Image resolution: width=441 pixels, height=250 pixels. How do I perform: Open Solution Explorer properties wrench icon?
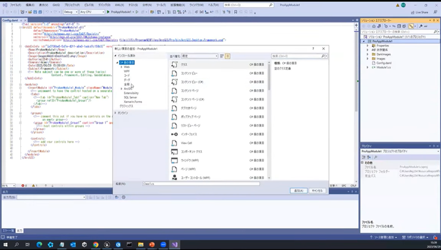pos(421,26)
